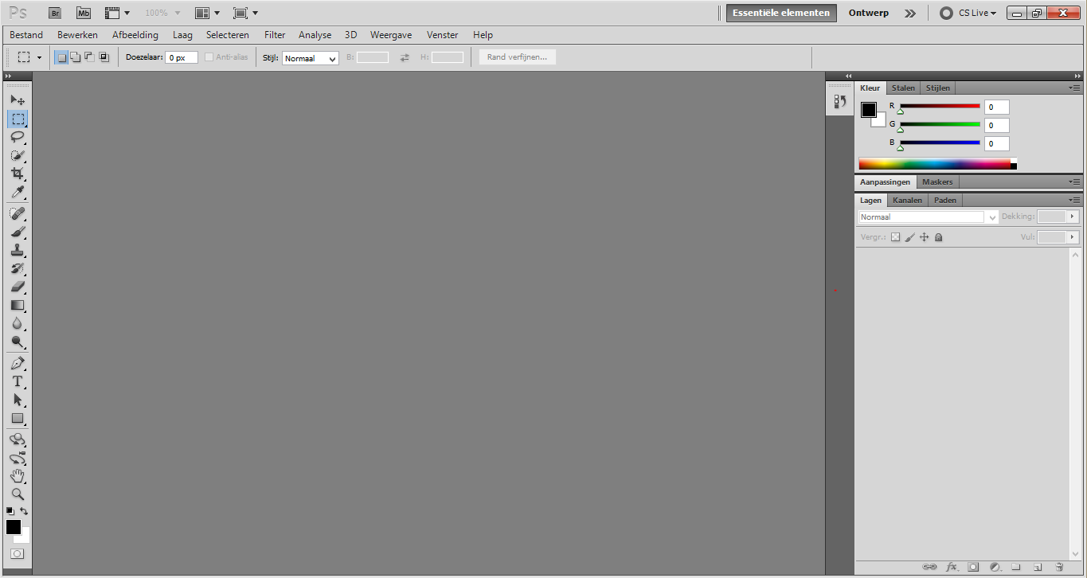Show more workspaces with double chevron
1087x578 pixels.
tap(910, 13)
